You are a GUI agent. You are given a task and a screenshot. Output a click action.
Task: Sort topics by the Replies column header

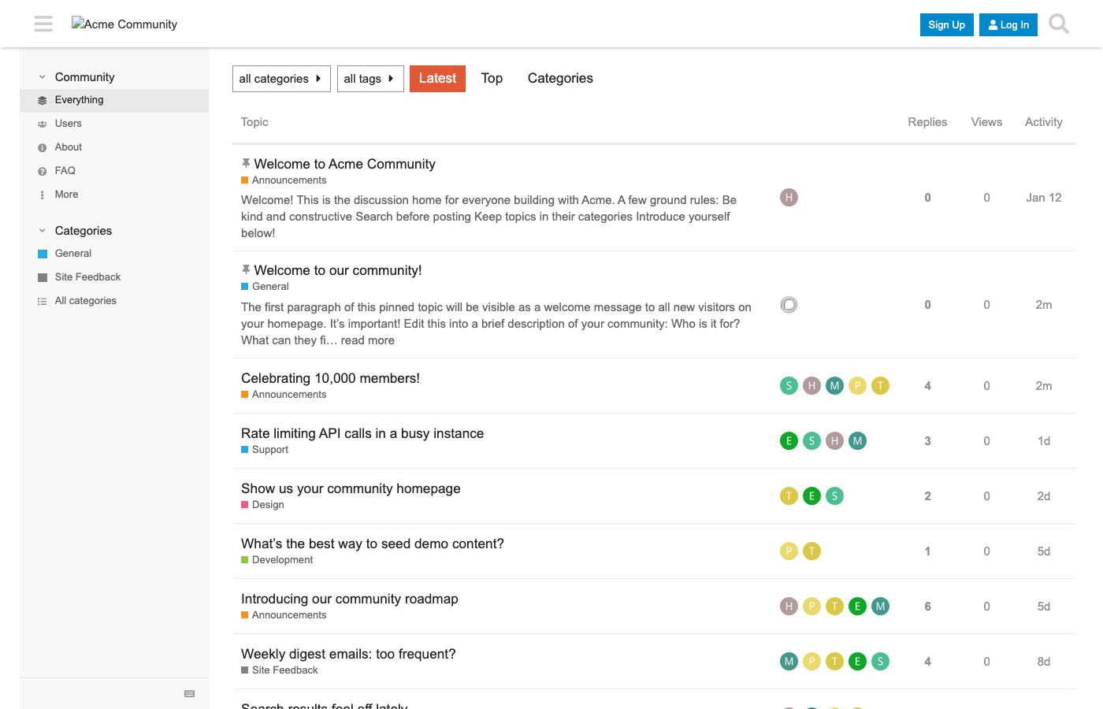[x=927, y=122]
